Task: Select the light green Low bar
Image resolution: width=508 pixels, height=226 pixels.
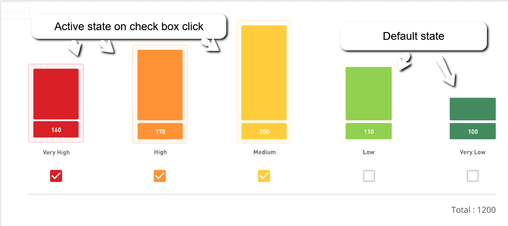Action: click(x=369, y=94)
